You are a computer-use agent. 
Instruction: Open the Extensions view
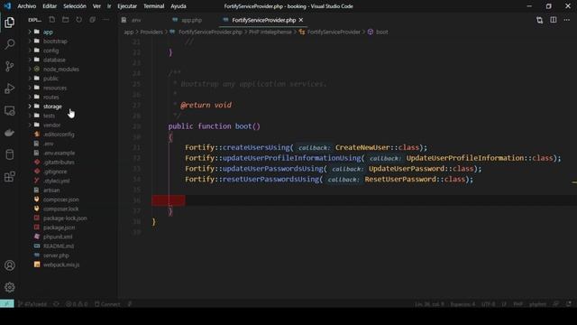(x=10, y=177)
